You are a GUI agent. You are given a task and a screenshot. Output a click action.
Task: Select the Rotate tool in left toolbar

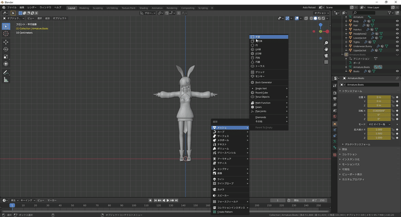pyautogui.click(x=6, y=49)
